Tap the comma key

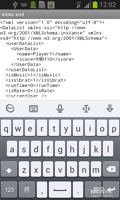point(42,189)
